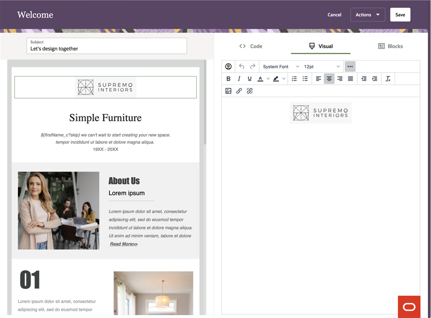The height and width of the screenshot is (318, 431).
Task: Insert a numbered list
Action: click(x=294, y=79)
